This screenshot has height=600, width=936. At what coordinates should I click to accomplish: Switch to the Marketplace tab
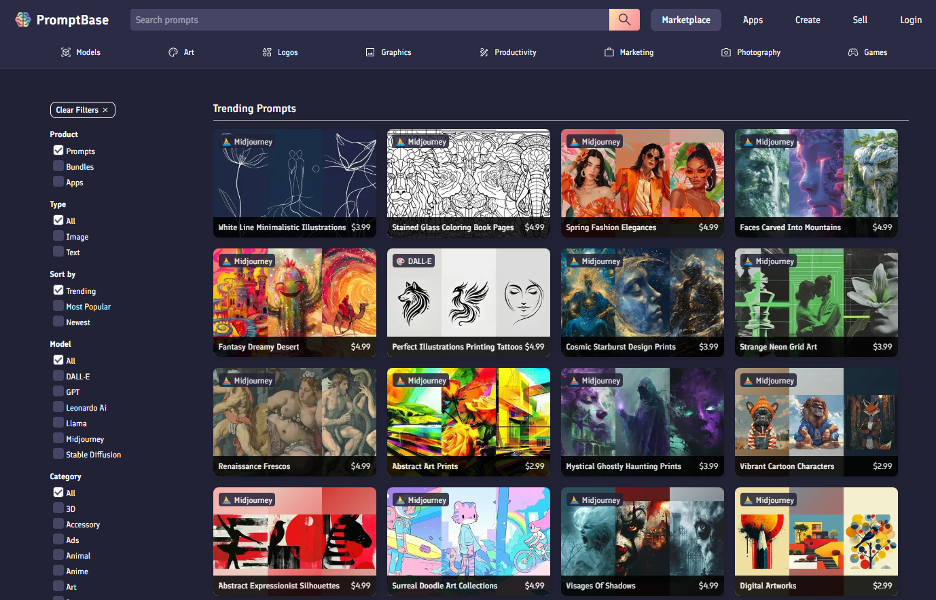tap(686, 20)
